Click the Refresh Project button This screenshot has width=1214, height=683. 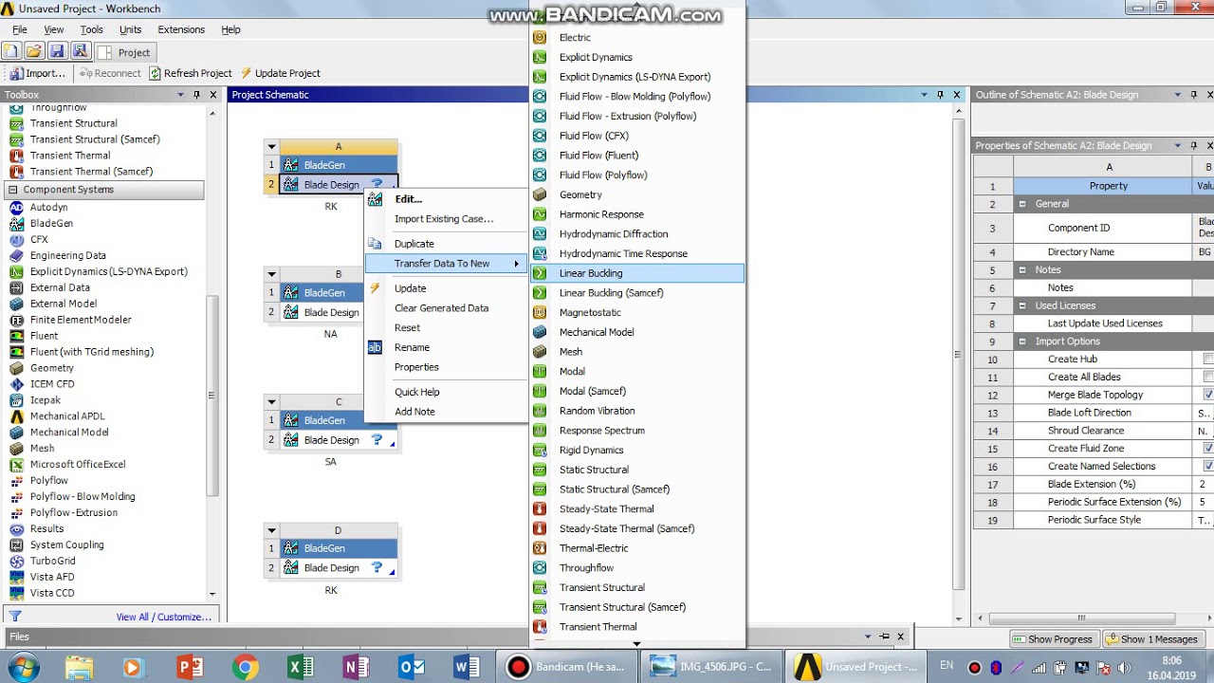tap(190, 73)
